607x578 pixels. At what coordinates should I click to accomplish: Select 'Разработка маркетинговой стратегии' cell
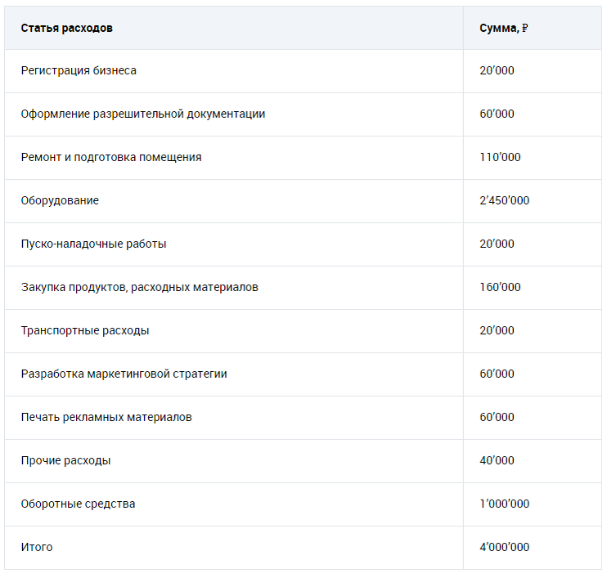pyautogui.click(x=124, y=374)
